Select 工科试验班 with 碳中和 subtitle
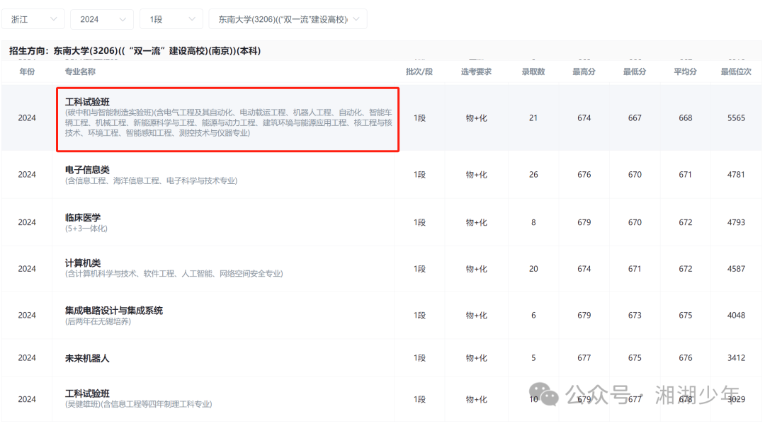 [87, 102]
